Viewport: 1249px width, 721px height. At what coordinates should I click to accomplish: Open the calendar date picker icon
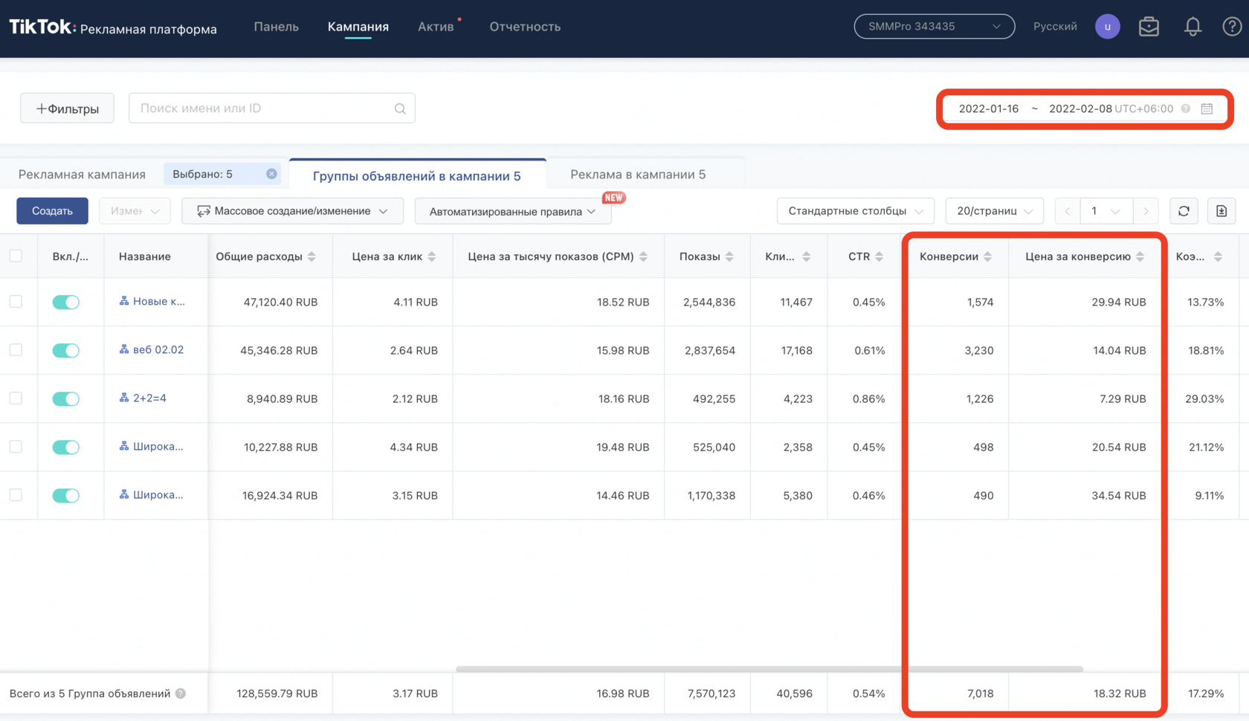tap(1207, 109)
